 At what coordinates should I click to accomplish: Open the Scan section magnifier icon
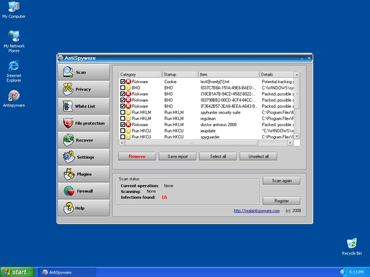tap(68, 73)
